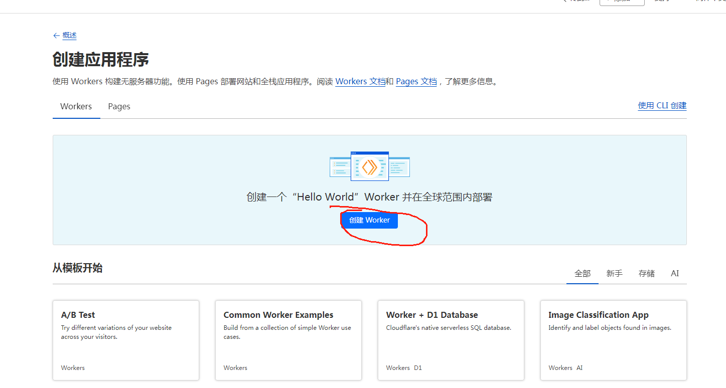Open the A/B Test template card
Screen dimensions: 726x388
coord(125,339)
